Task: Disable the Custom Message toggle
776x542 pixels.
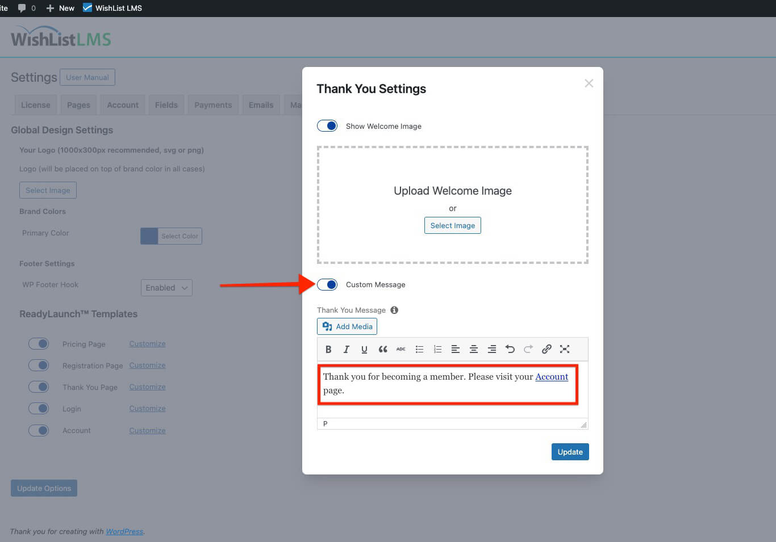Action: coord(327,284)
